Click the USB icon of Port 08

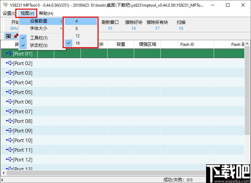9,121
